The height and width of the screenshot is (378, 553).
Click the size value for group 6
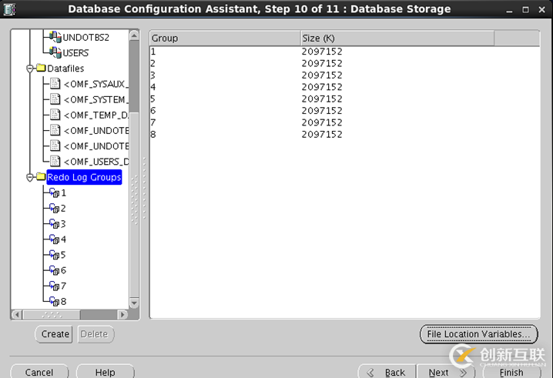tap(322, 111)
